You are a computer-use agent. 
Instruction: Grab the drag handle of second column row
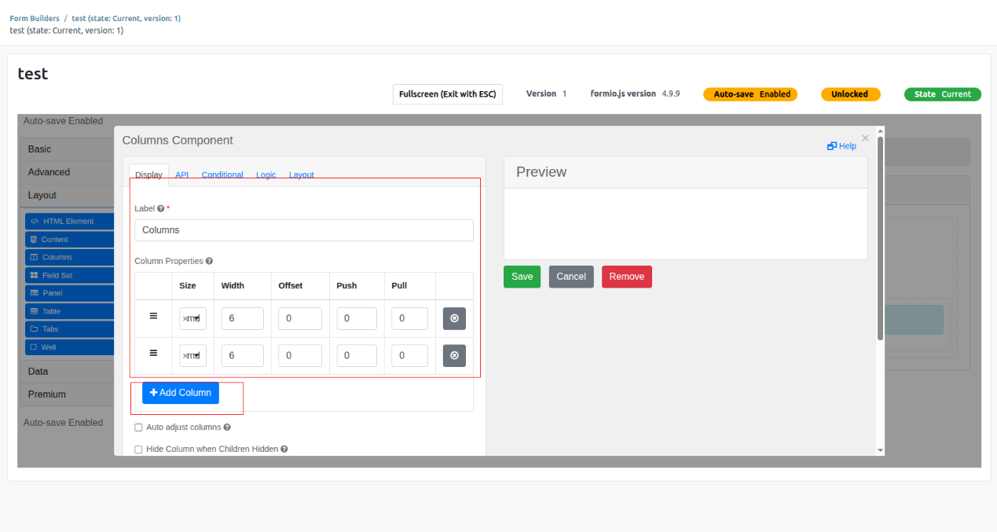(153, 354)
